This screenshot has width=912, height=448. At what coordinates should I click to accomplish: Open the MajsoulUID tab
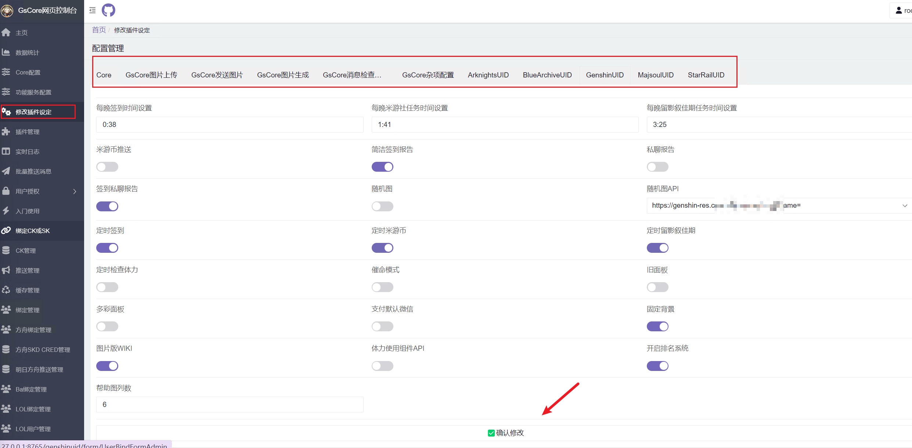656,75
